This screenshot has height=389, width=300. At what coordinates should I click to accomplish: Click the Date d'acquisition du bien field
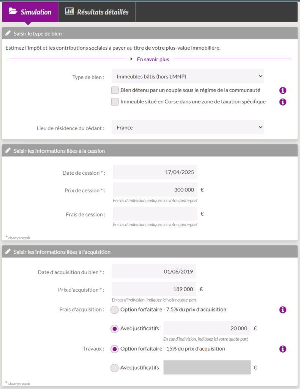154,272
